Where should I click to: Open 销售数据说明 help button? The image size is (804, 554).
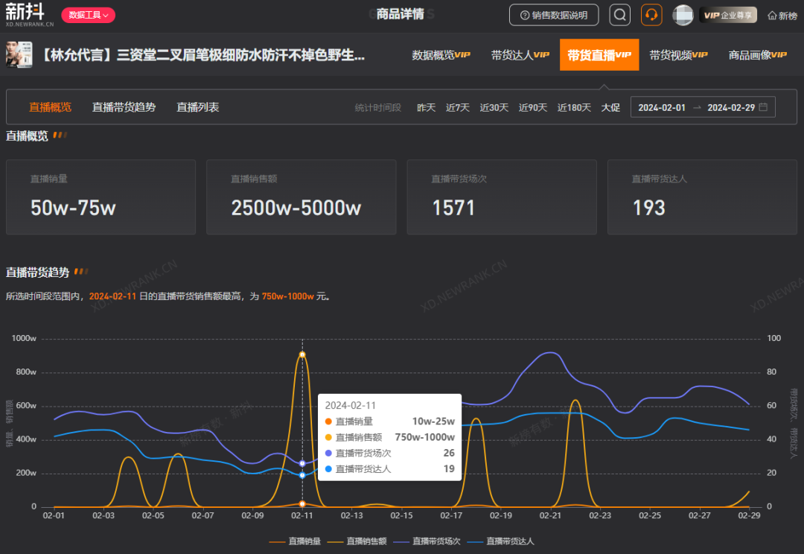tap(554, 16)
